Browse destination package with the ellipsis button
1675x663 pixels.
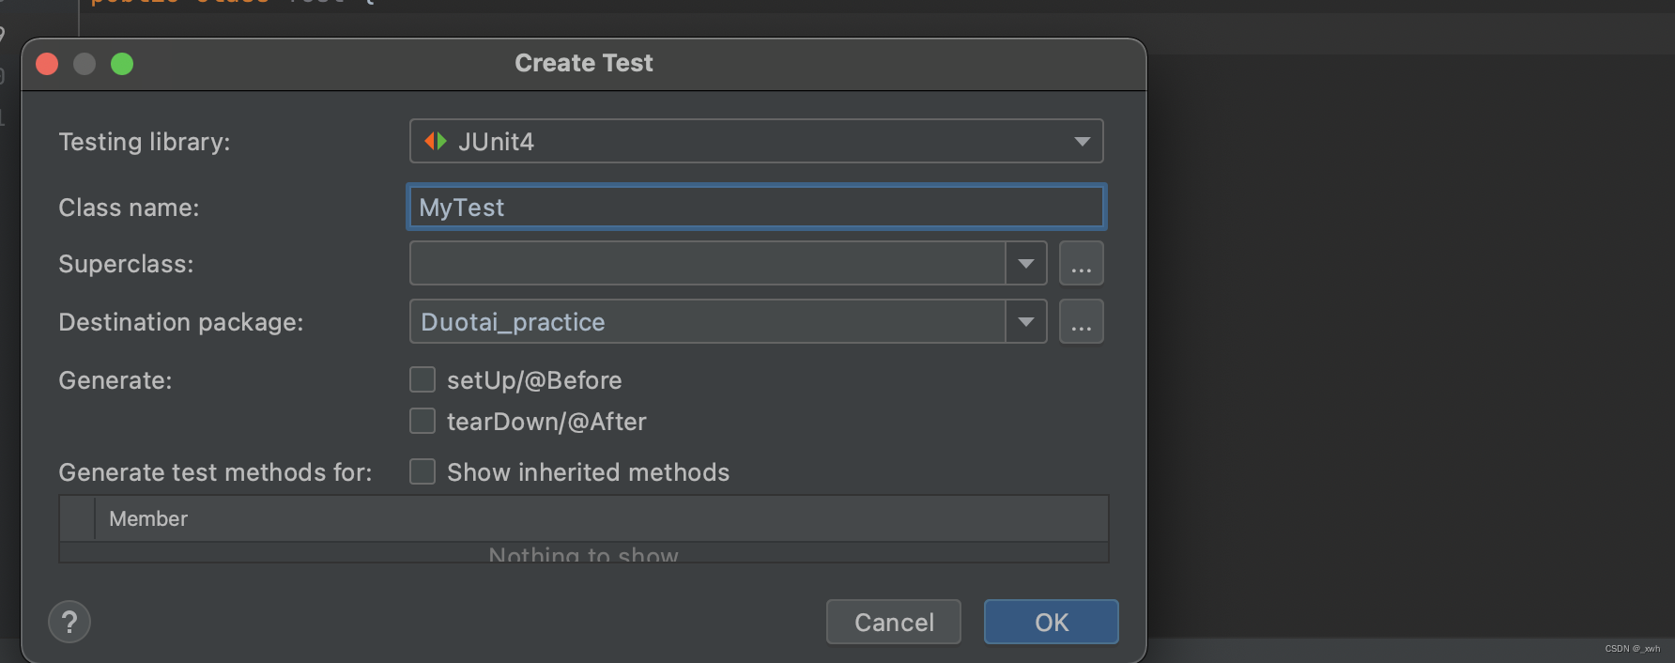(x=1081, y=322)
